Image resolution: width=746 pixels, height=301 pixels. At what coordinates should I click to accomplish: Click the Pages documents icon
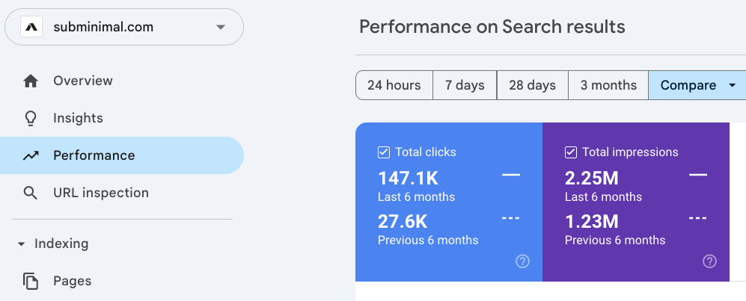point(31,281)
